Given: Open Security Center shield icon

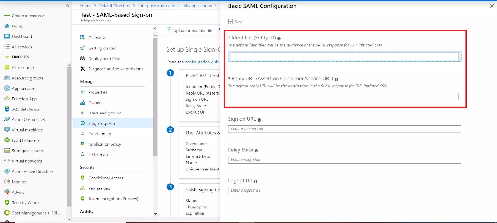Looking at the screenshot, I should click(7, 202).
